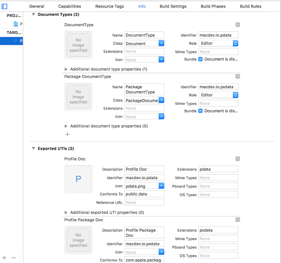Open the Role dropdown for DocumentType
The image size is (281, 263).
coord(235,43)
